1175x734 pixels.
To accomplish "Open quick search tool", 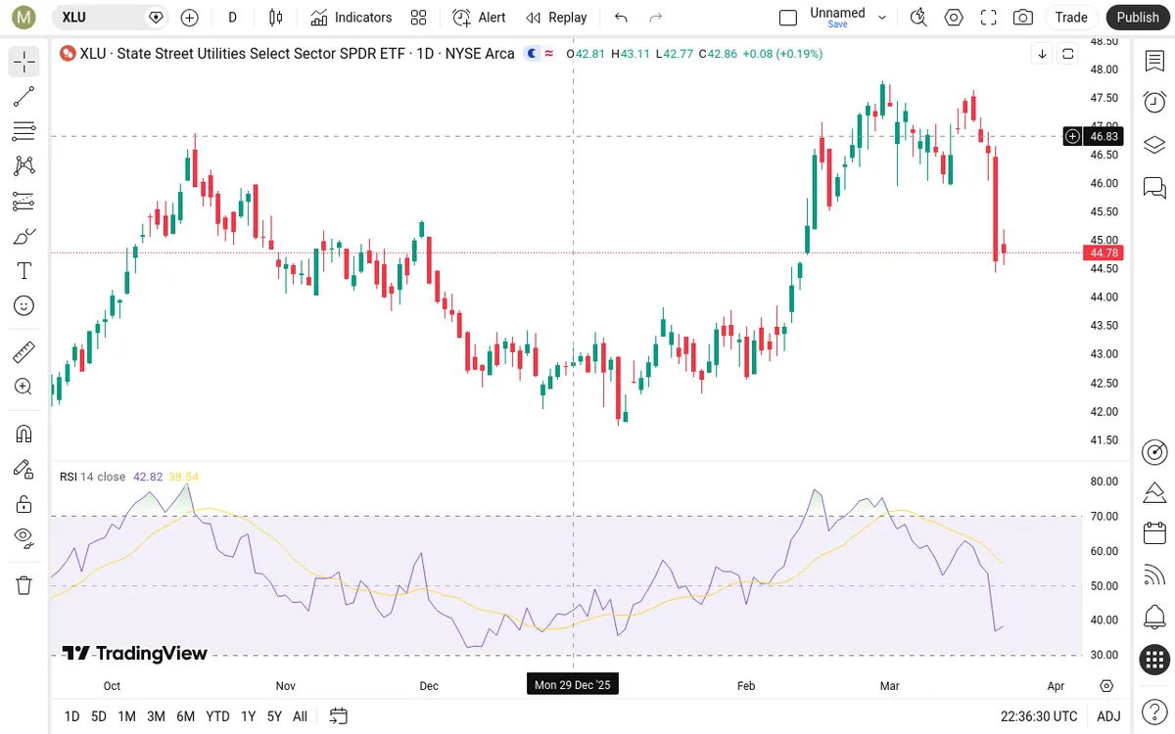I will [x=918, y=18].
